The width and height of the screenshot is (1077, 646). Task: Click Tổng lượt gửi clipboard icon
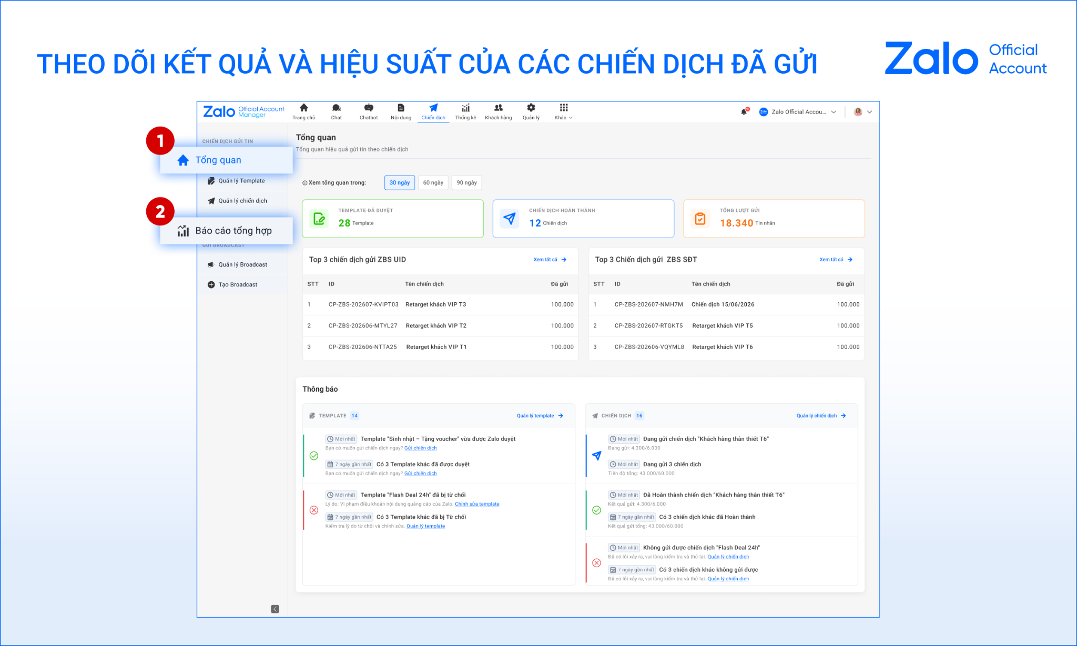point(700,219)
